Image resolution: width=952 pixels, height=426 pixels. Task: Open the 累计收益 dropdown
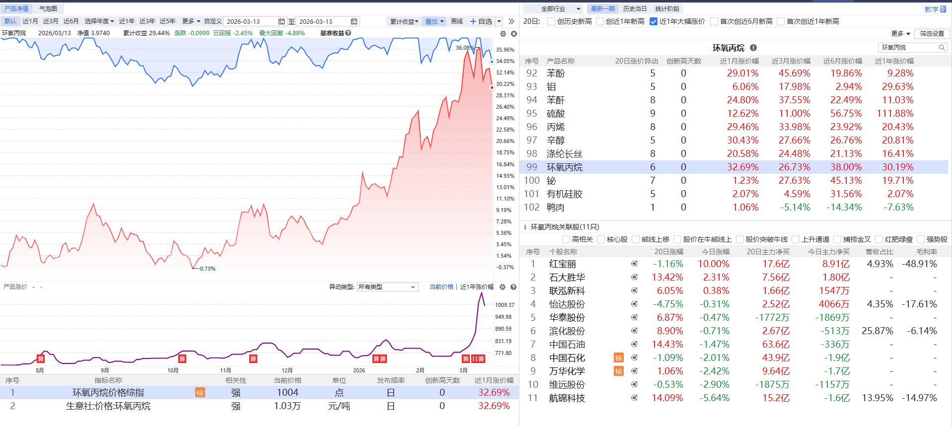pyautogui.click(x=404, y=21)
